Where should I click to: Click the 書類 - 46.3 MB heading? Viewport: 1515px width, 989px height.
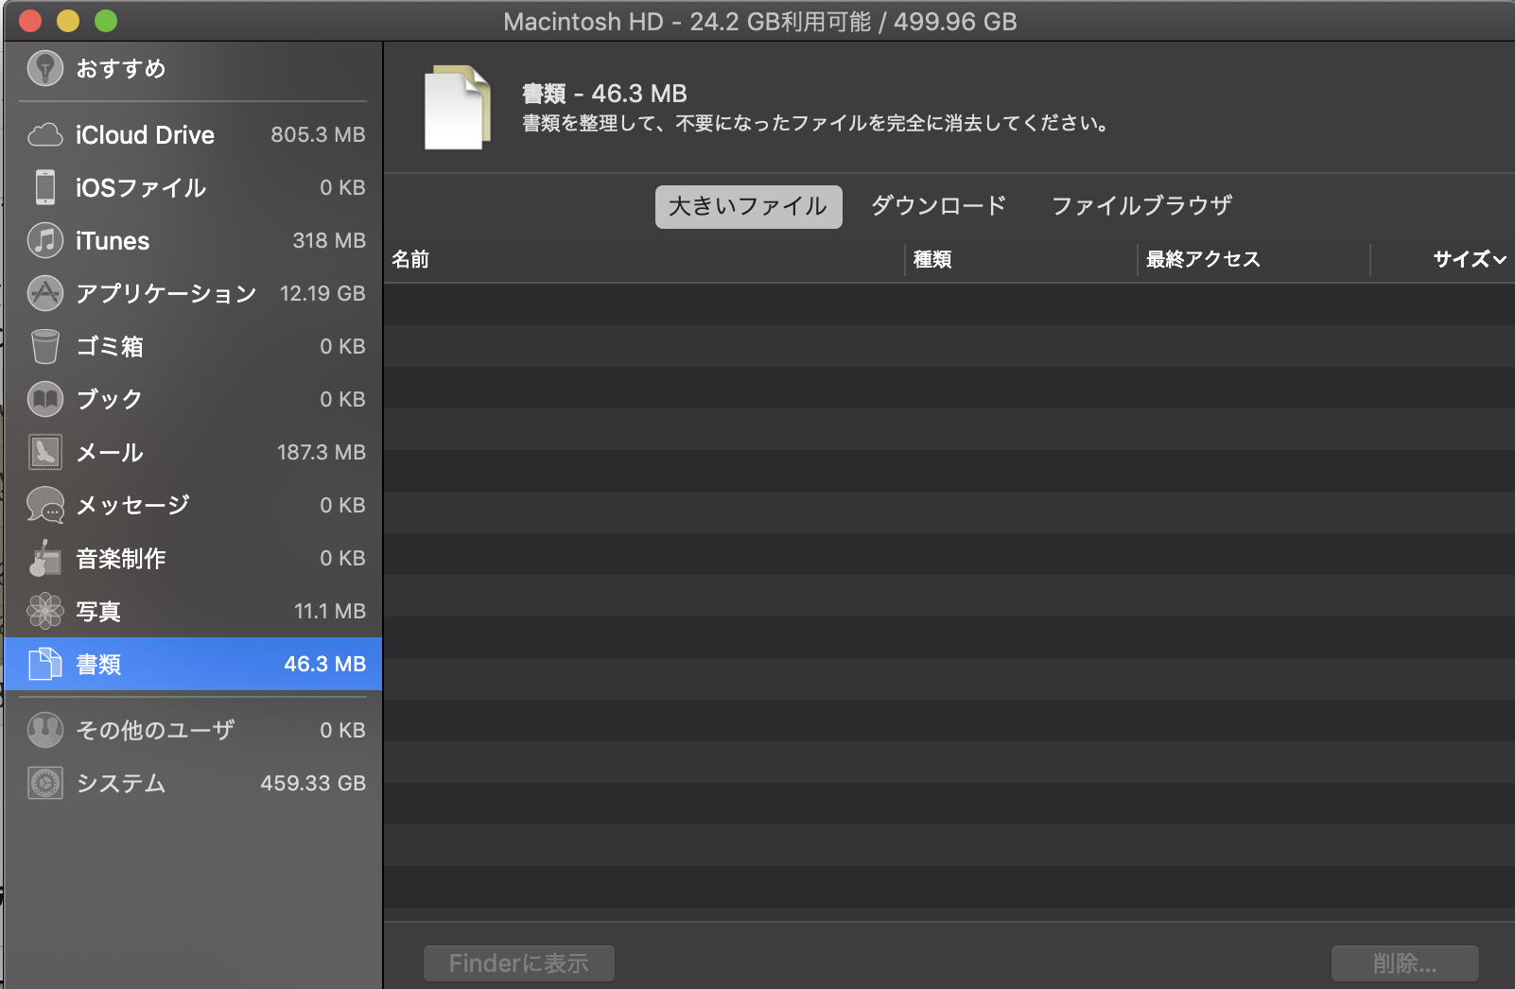pos(604,94)
